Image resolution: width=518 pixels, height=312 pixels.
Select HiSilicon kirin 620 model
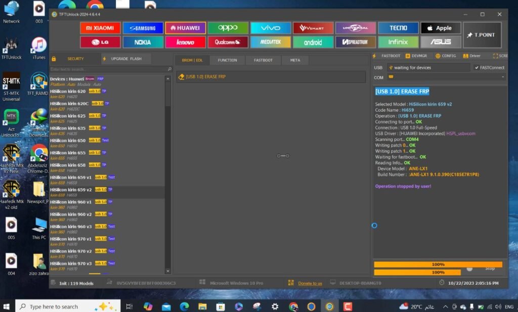pos(107,94)
